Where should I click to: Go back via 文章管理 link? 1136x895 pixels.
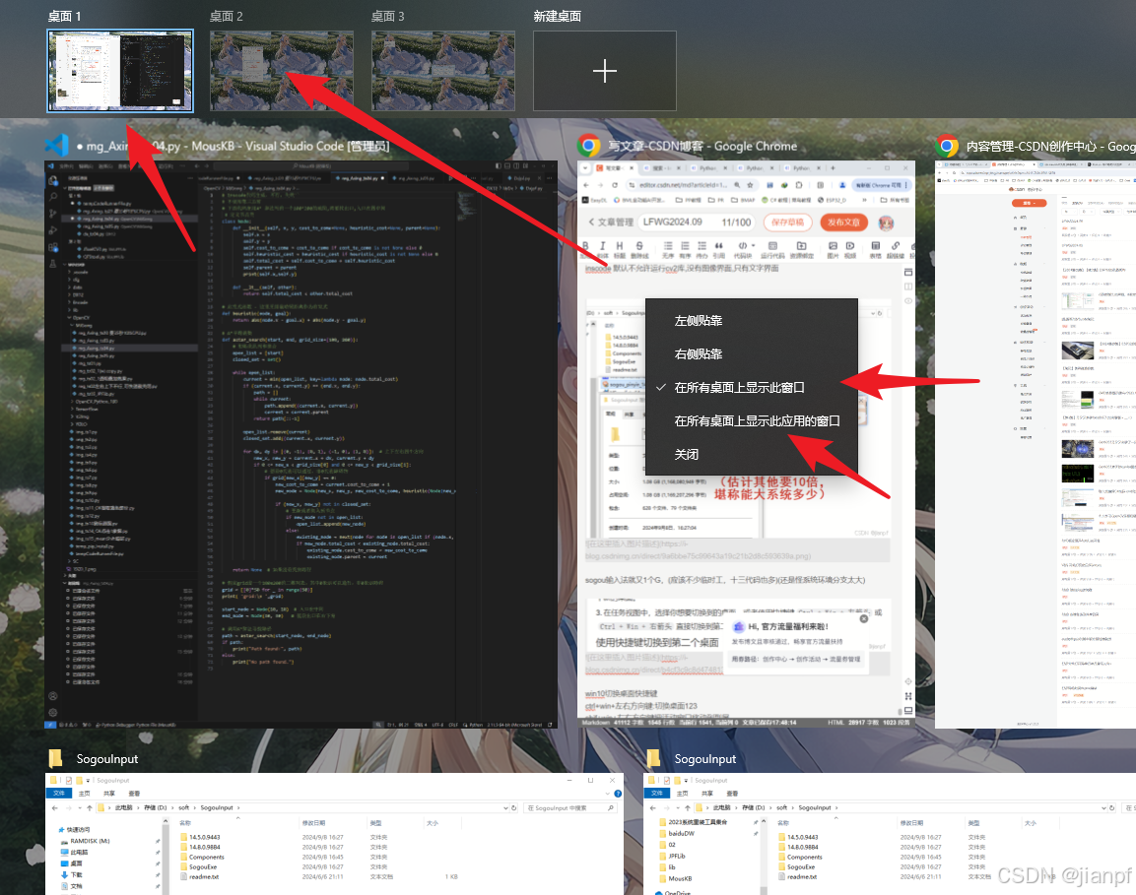(611, 223)
